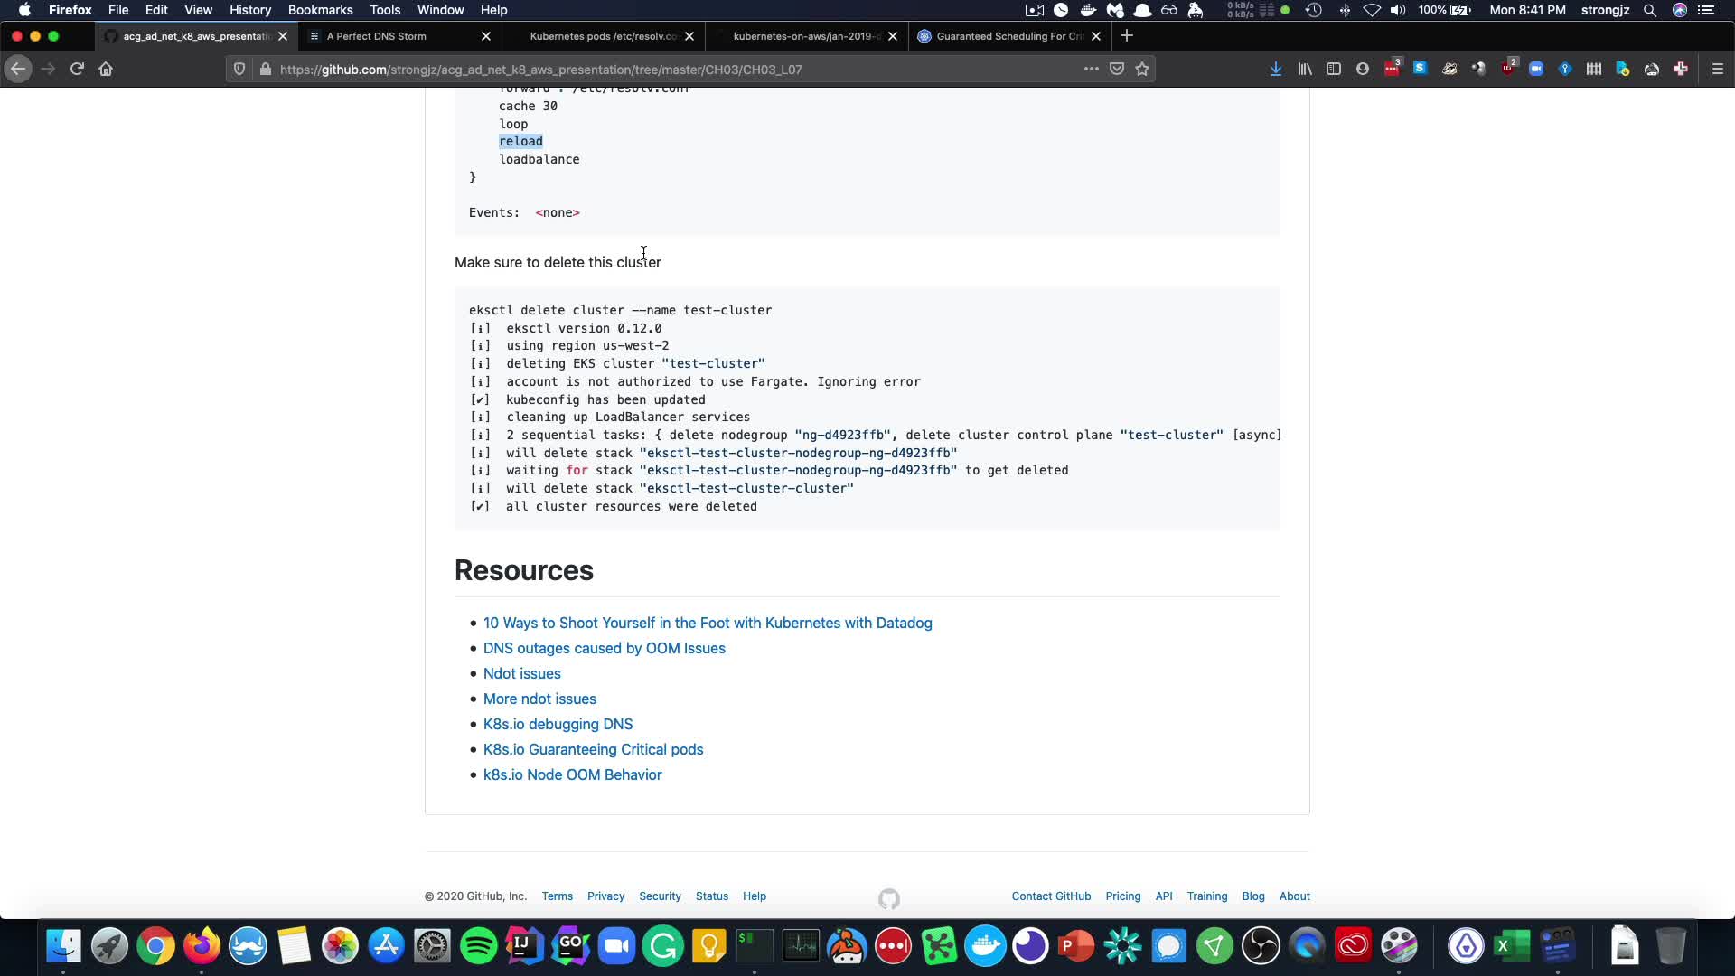The width and height of the screenshot is (1735, 976).
Task: Reload the current page
Action: (x=77, y=69)
